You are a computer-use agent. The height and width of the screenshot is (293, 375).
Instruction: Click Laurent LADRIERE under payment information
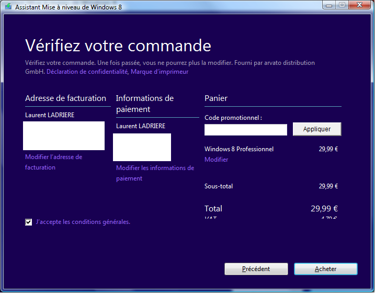(141, 126)
